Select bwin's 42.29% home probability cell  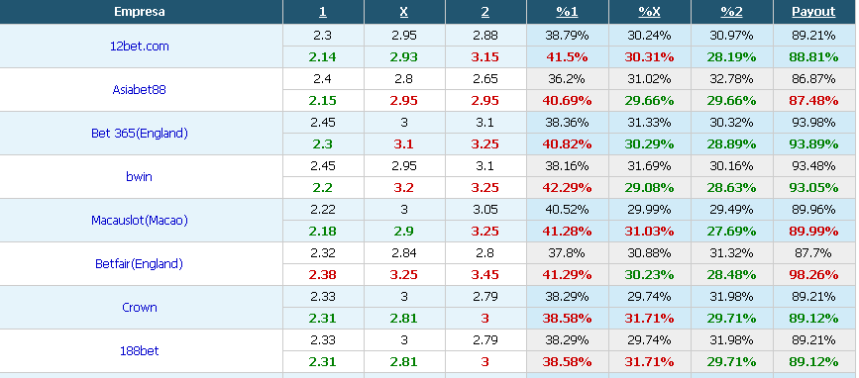(x=567, y=188)
